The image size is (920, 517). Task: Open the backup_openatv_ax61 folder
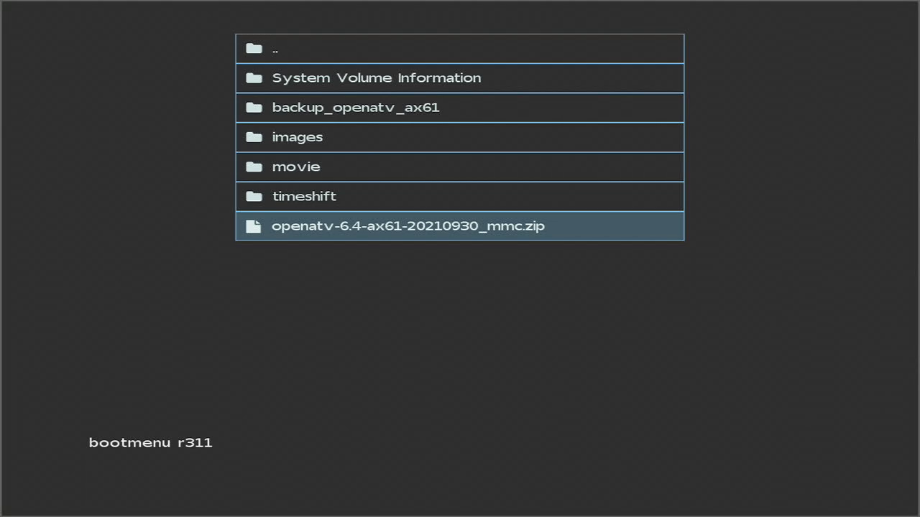tap(355, 108)
